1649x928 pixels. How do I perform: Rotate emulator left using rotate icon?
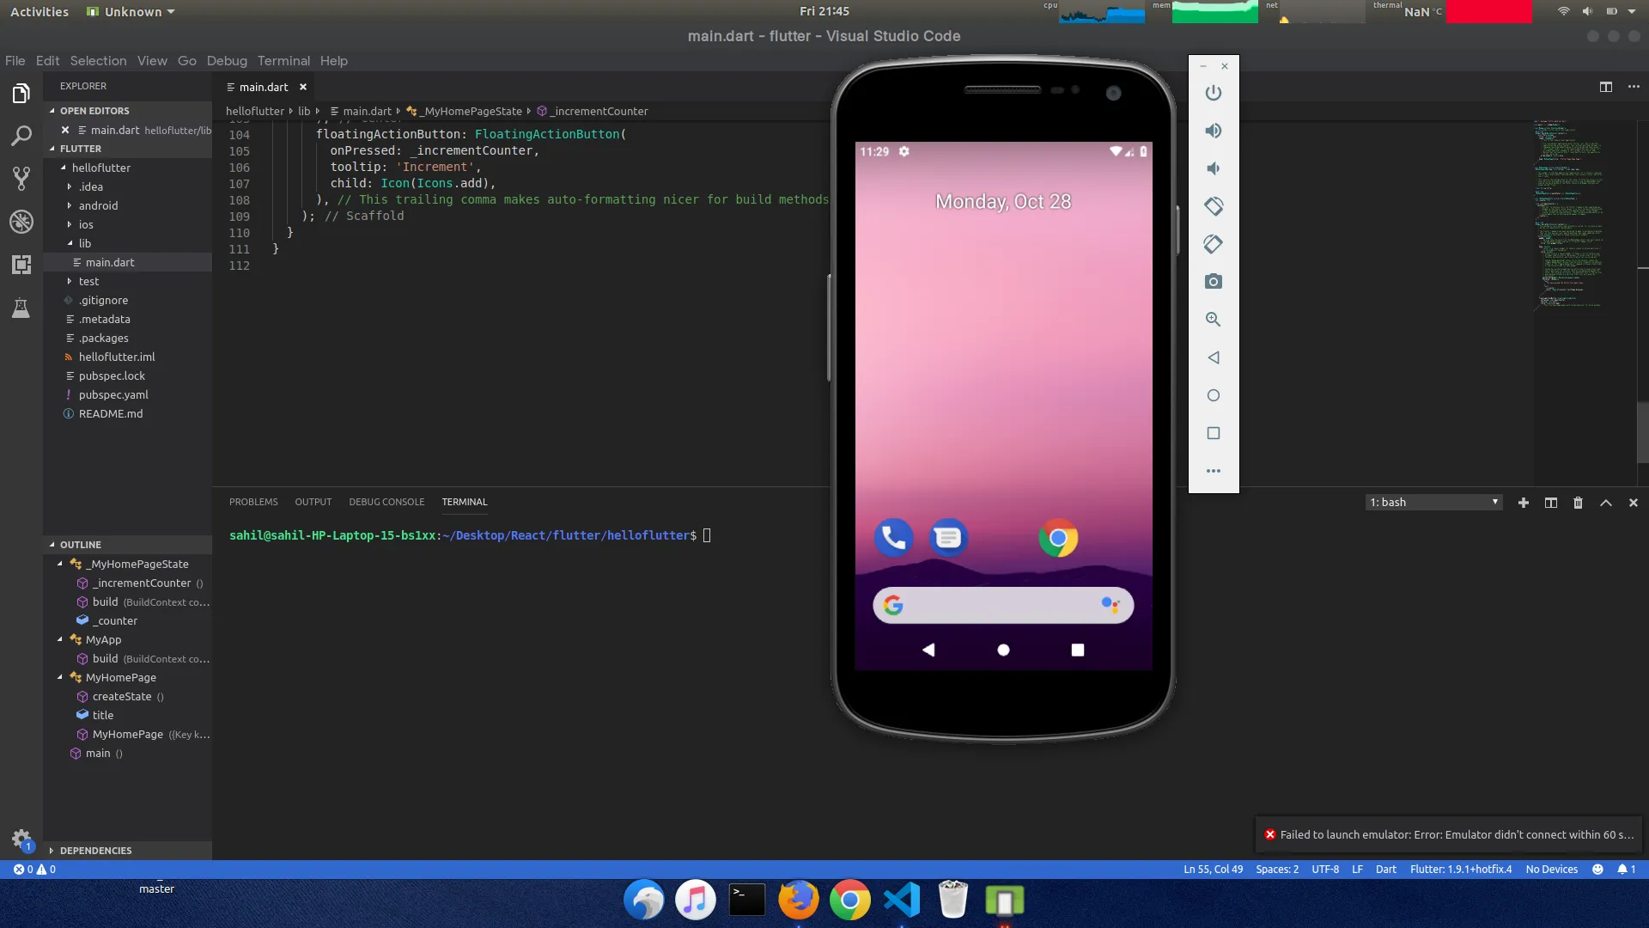pyautogui.click(x=1213, y=206)
